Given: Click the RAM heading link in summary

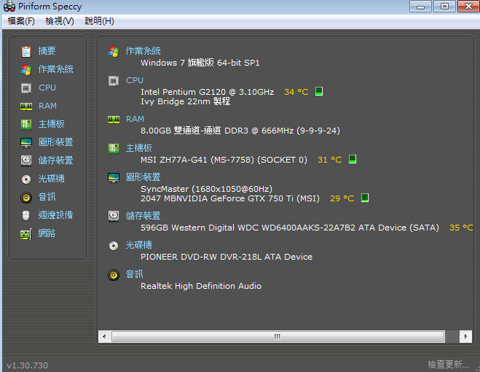Looking at the screenshot, I should pos(135,119).
